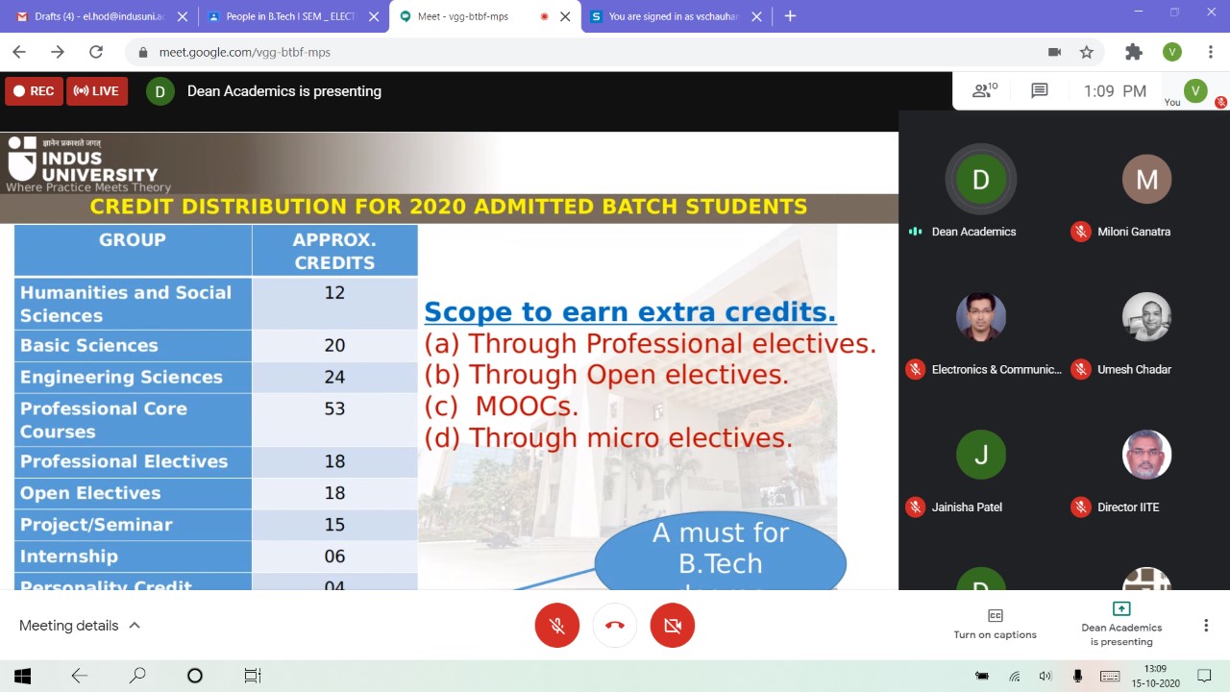
Task: Click the address bar URL field
Action: 577,52
